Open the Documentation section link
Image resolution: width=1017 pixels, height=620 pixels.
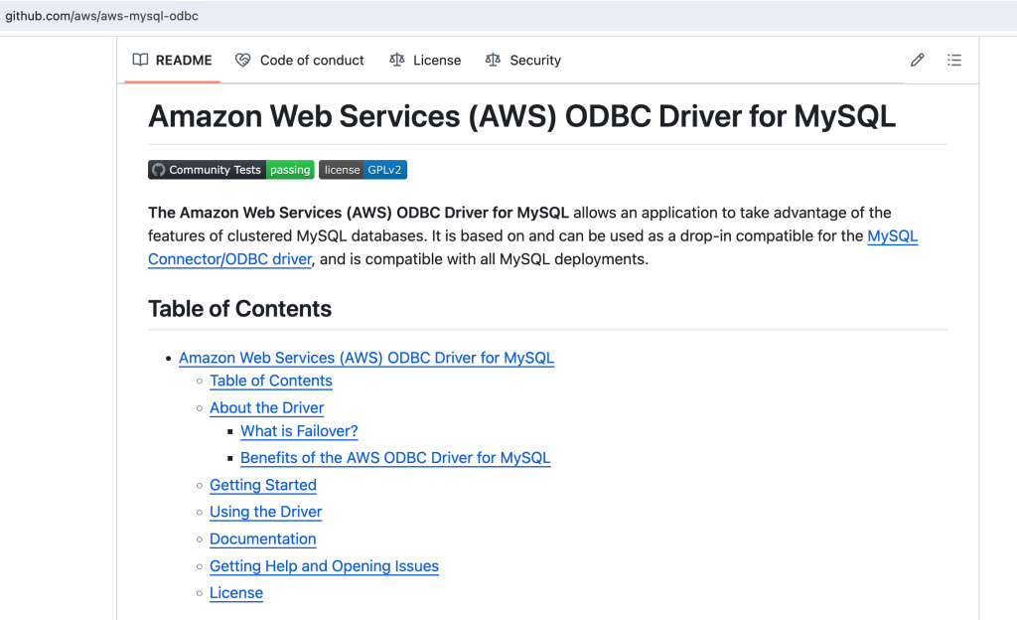click(x=262, y=539)
